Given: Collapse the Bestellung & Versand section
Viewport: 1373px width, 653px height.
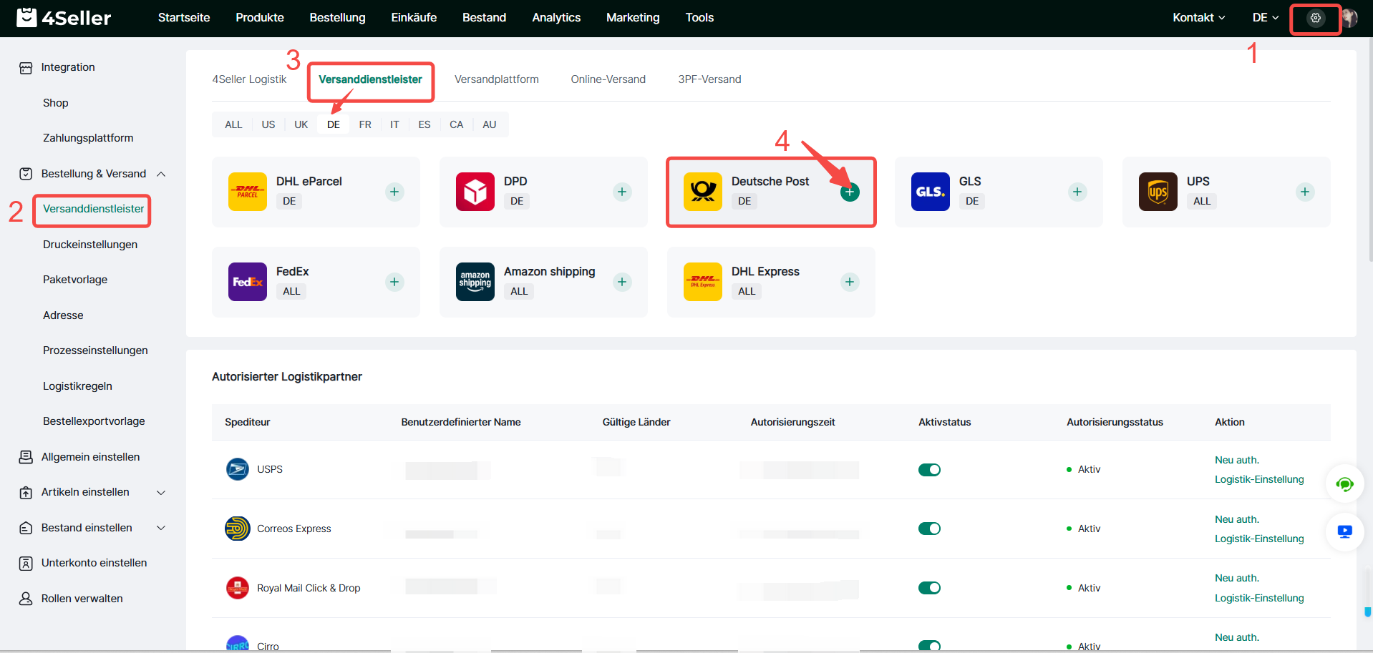Looking at the screenshot, I should (x=161, y=174).
